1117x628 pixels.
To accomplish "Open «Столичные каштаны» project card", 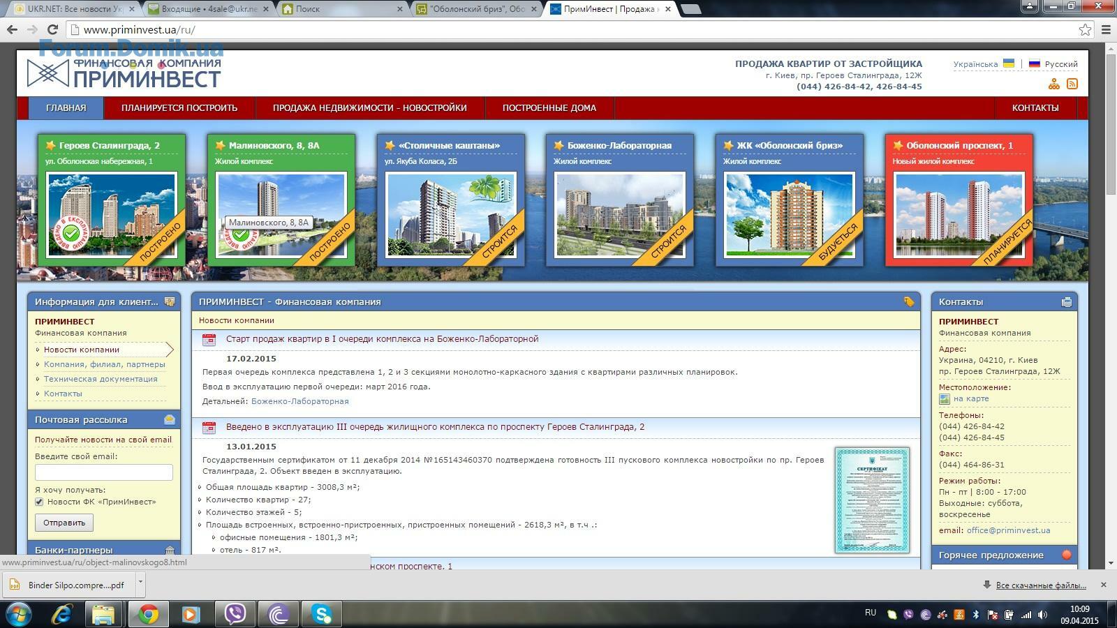I will 451,200.
